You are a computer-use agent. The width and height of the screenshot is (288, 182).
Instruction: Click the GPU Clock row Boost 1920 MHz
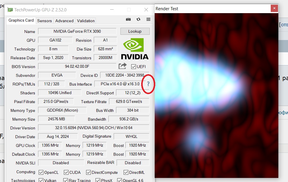pos(137,145)
